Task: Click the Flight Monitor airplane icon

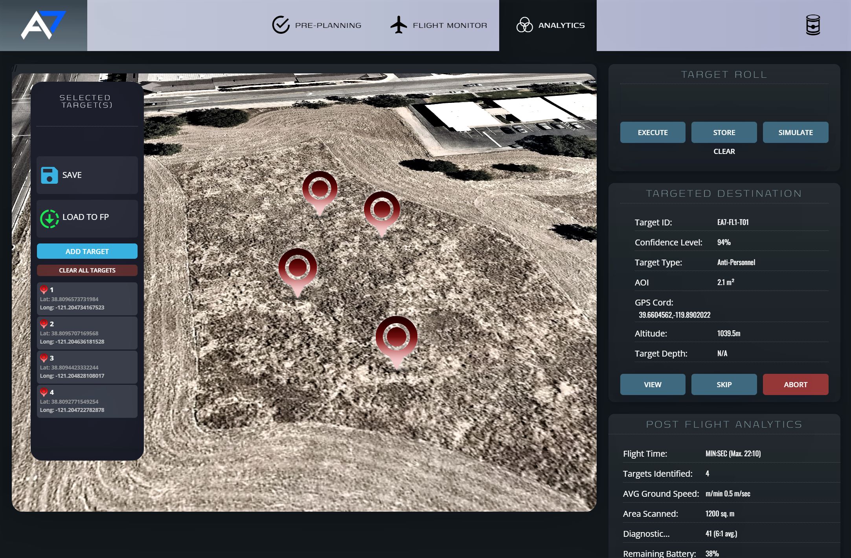Action: click(x=399, y=25)
